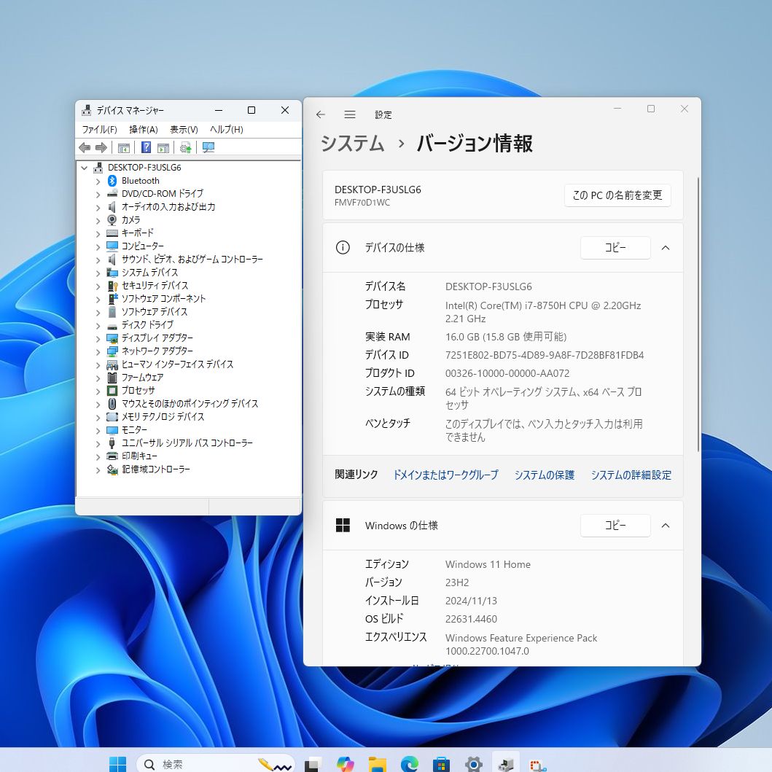Collapse the Windows の仕様 section chevron
Viewport: 772px width, 772px height.
(665, 526)
